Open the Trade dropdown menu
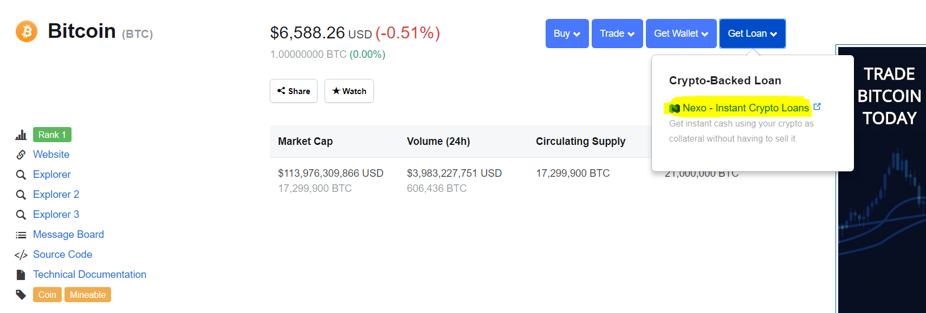The image size is (926, 313). tap(617, 34)
